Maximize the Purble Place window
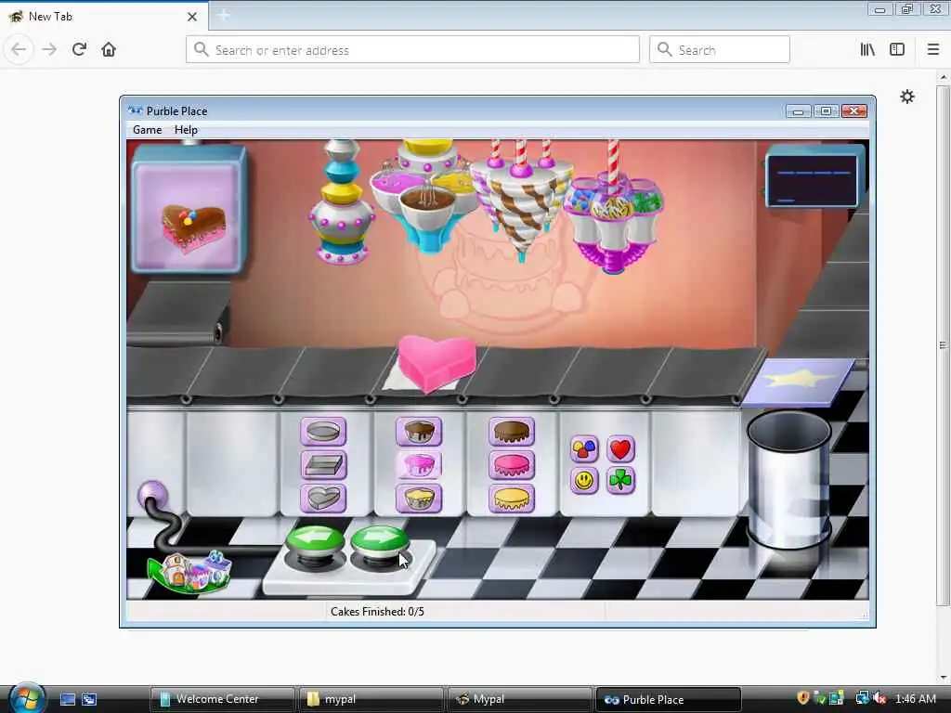Image resolution: width=951 pixels, height=713 pixels. coord(826,111)
